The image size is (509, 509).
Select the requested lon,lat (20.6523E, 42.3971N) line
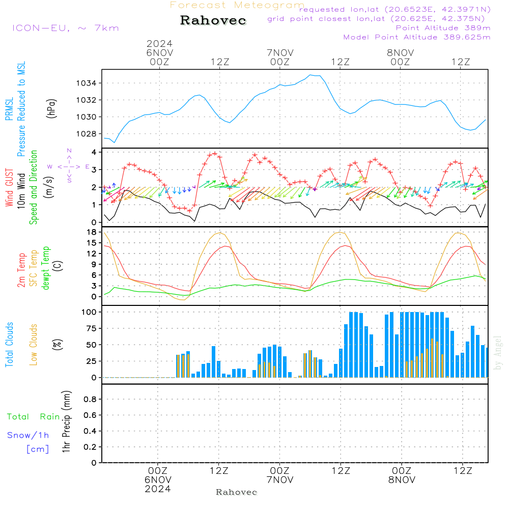click(395, 9)
